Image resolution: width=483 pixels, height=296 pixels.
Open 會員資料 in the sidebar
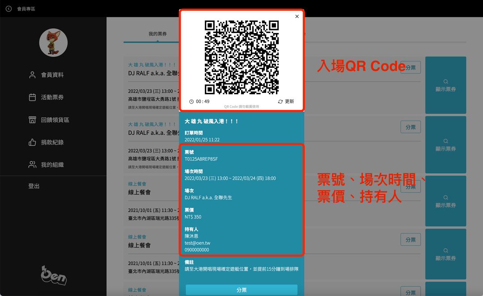(52, 75)
